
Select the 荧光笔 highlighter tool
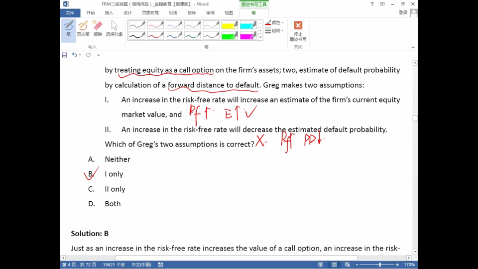point(83,29)
